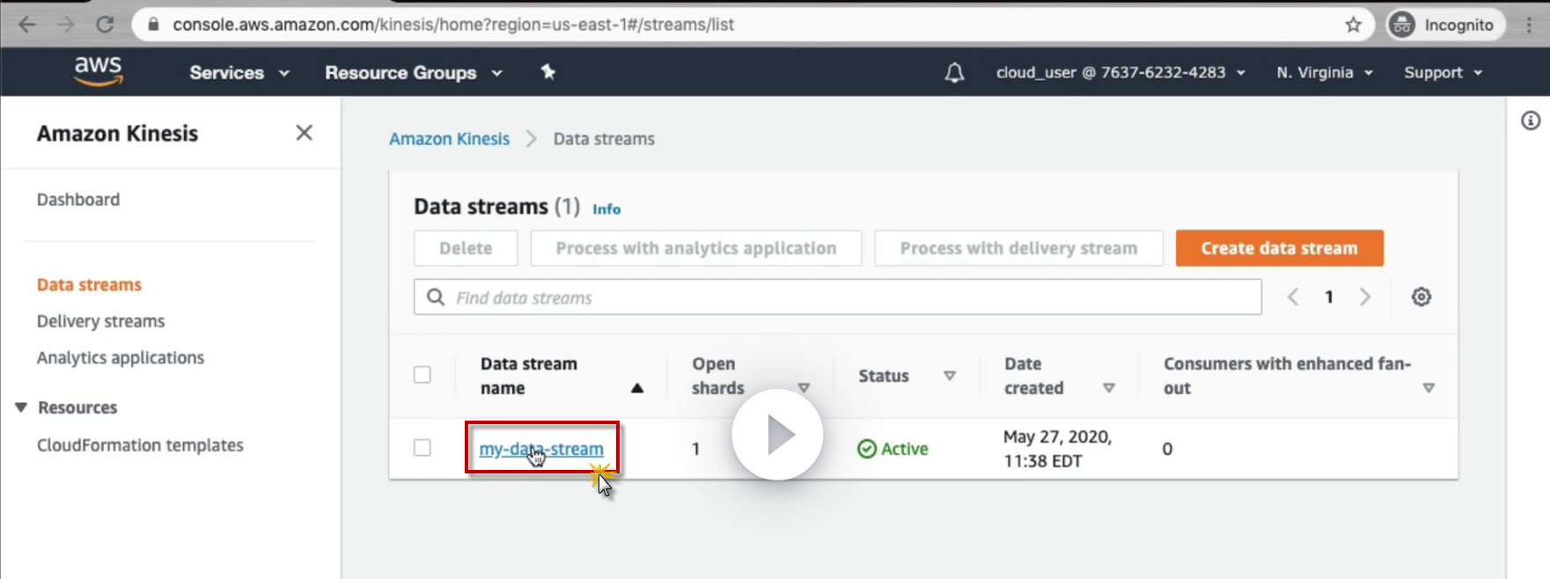
Task: Click Process with delivery stream
Action: pos(1018,248)
